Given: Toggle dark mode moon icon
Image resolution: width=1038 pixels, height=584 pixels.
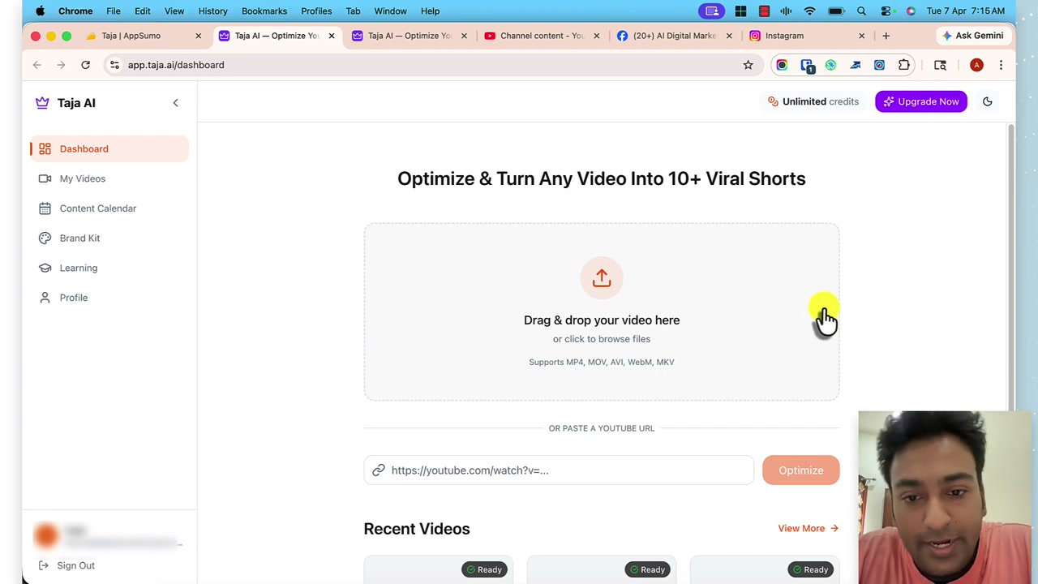Looking at the screenshot, I should coord(987,101).
